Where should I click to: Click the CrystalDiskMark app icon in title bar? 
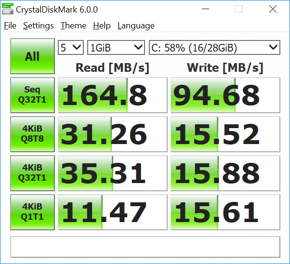pos(8,9)
